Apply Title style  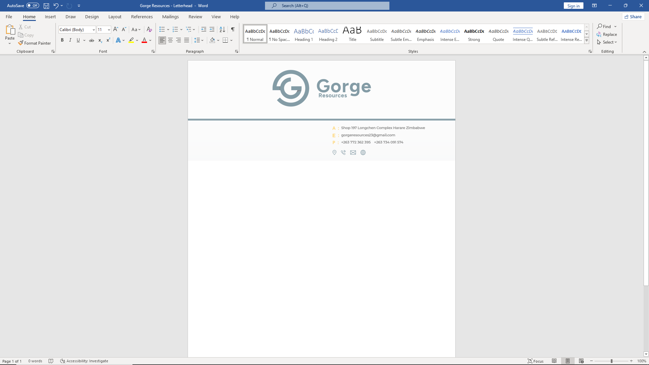[353, 34]
